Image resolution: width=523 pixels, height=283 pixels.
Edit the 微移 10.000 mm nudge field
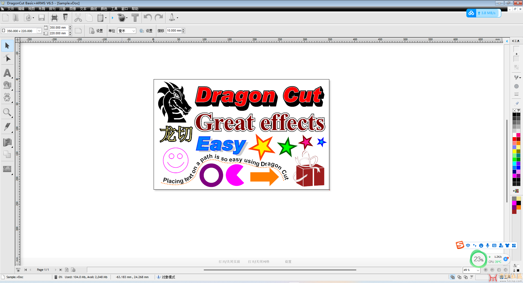click(174, 30)
